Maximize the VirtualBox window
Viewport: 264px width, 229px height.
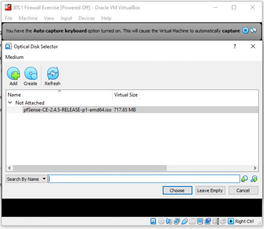pos(234,7)
